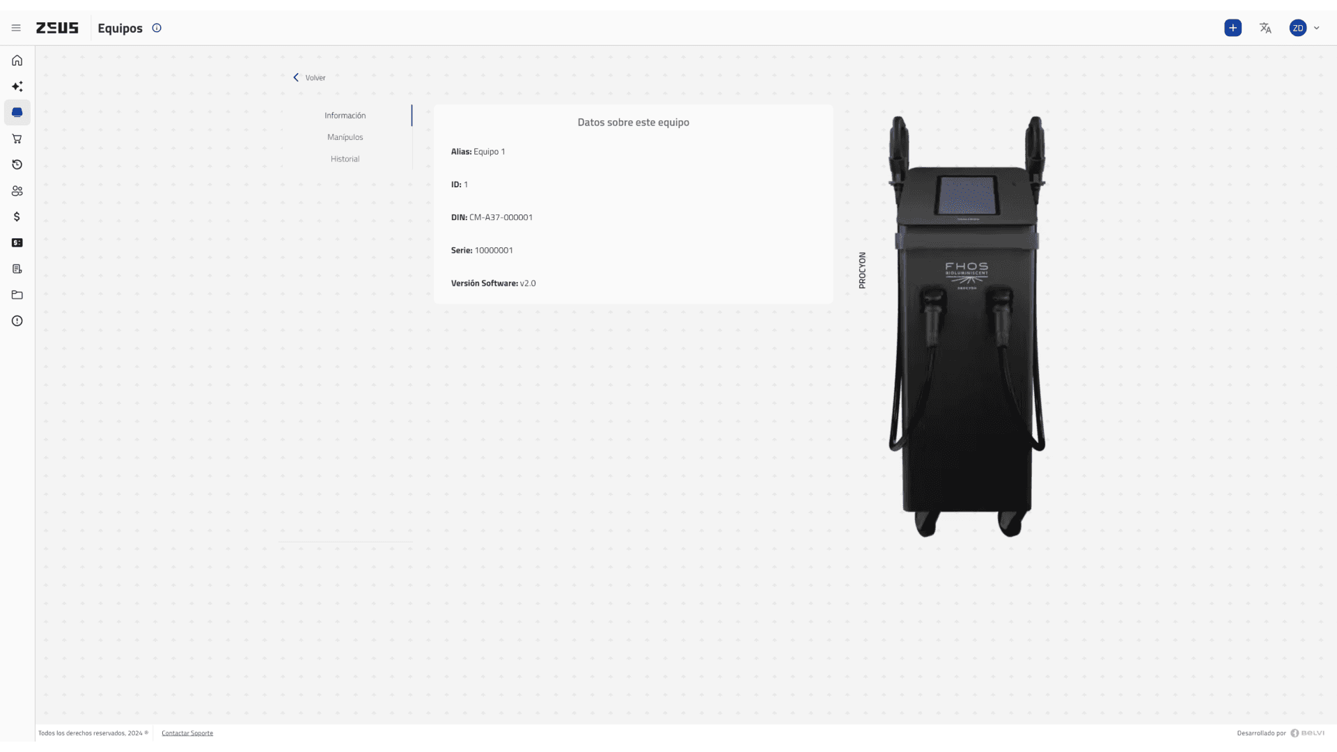Open the hamburger menu
The width and height of the screenshot is (1337, 752).
pos(16,28)
